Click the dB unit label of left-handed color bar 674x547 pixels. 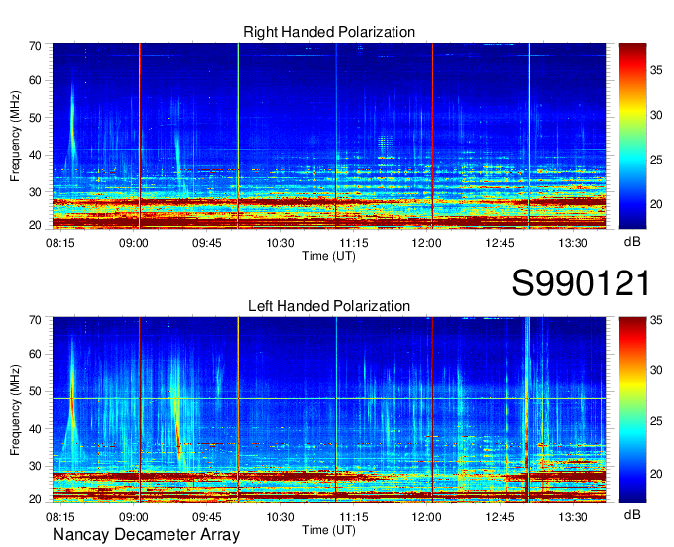point(632,514)
